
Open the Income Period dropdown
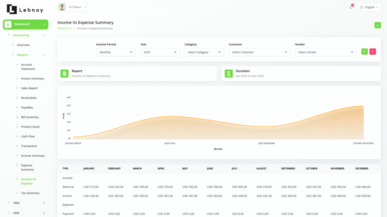(116, 52)
